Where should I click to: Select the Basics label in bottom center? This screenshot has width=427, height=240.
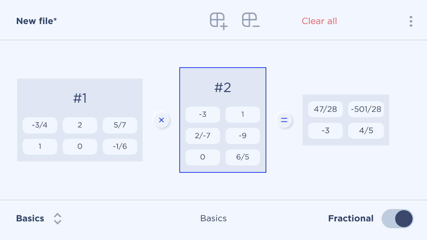point(213,218)
